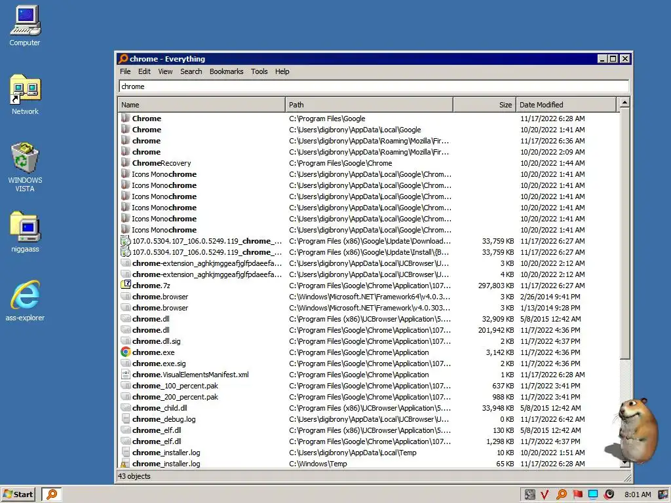Click the first system tray icon
The image size is (671, 503).
[529, 494]
